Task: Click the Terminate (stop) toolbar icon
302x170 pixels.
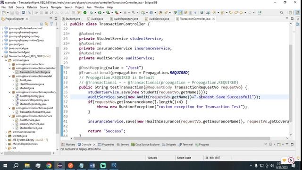Action: pos(46,13)
